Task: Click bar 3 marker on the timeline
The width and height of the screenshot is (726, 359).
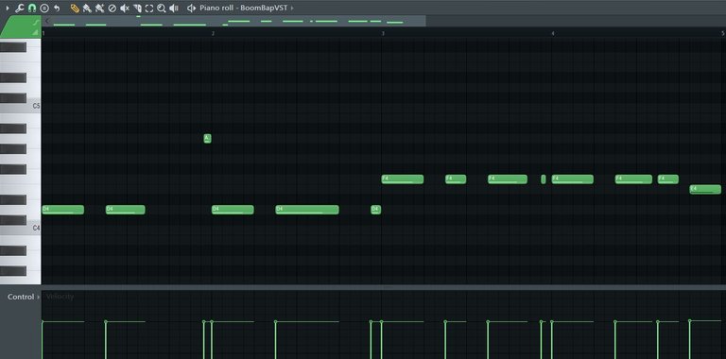Action: [x=383, y=33]
